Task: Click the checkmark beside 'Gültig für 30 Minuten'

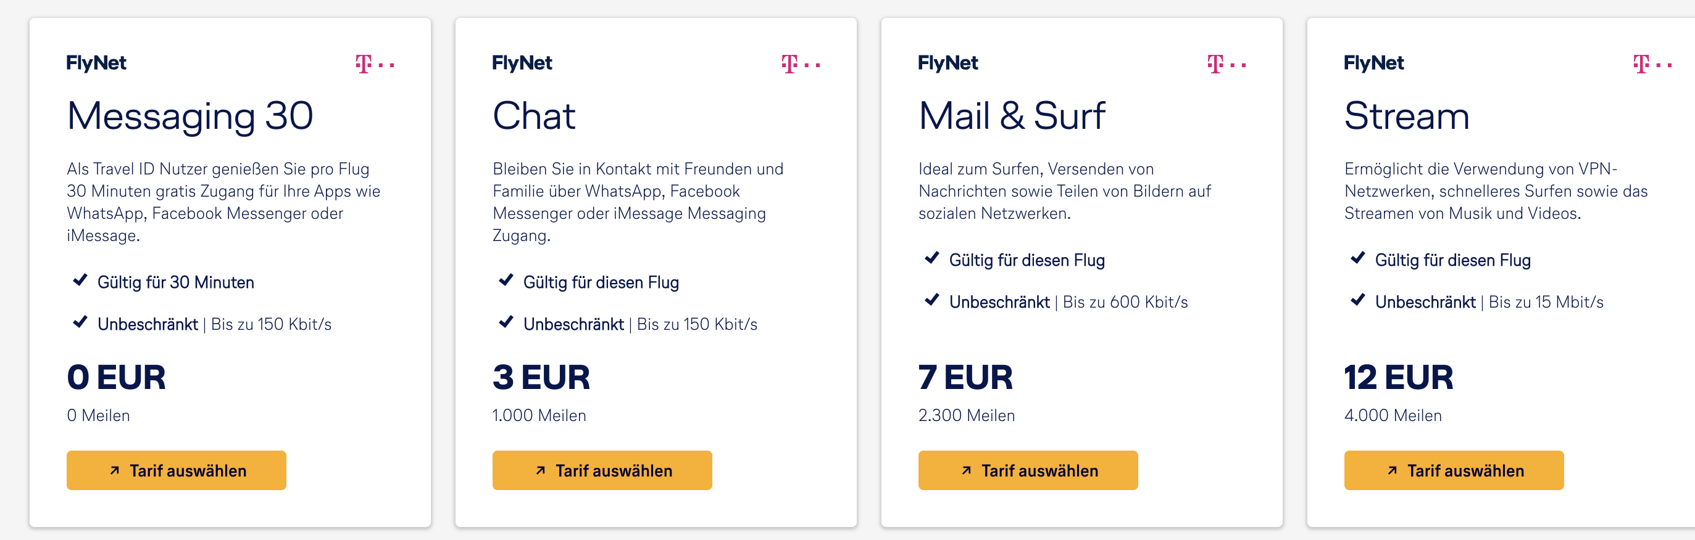Action: (x=80, y=280)
